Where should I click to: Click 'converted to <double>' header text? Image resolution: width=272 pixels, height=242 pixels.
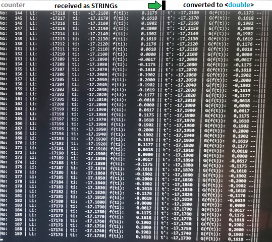(219, 5)
